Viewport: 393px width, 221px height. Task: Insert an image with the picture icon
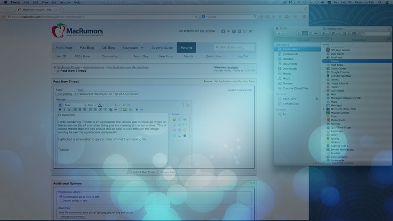(x=125, y=110)
